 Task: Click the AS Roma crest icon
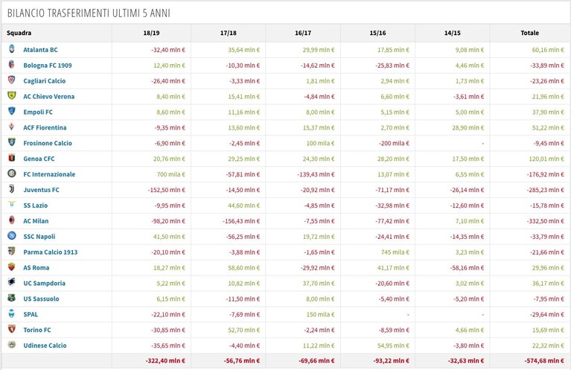pos(12,267)
